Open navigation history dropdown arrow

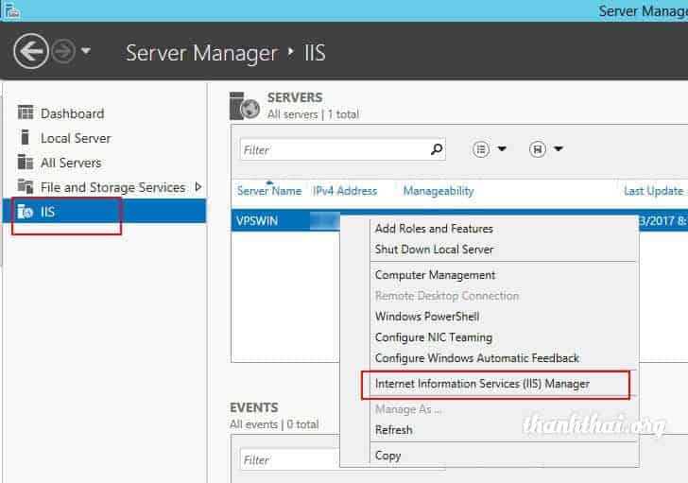coord(87,51)
